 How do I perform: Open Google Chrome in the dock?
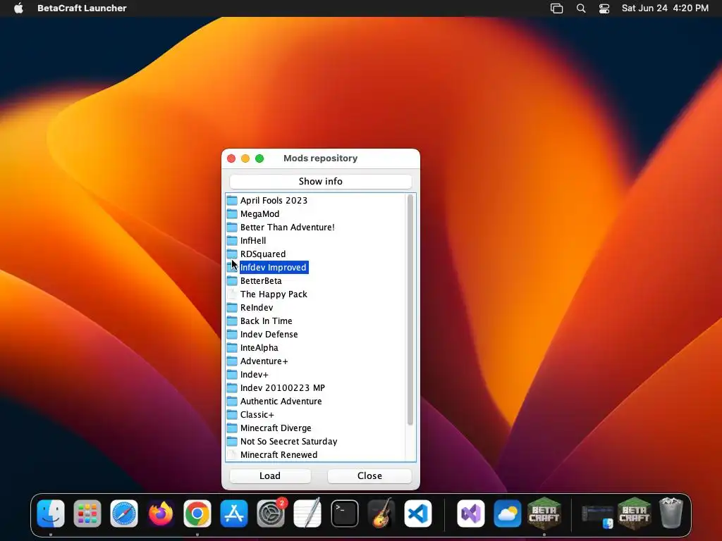coord(197,514)
